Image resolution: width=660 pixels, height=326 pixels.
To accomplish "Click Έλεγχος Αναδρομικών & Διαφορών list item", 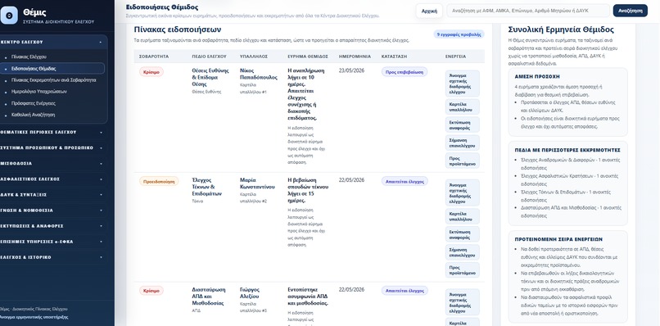I will [570, 164].
